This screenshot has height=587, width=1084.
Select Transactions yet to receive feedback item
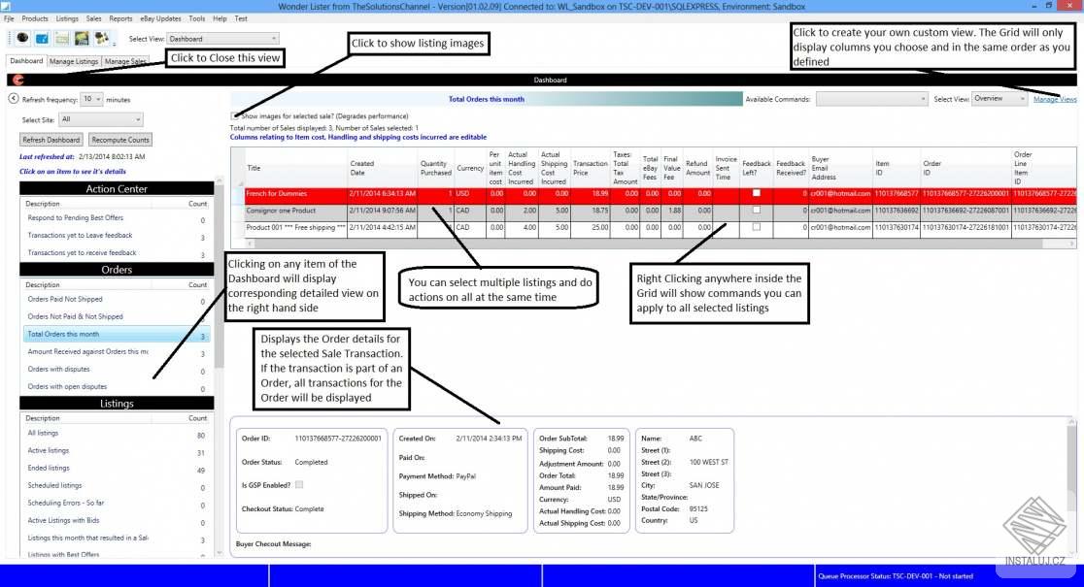pyautogui.click(x=116, y=253)
